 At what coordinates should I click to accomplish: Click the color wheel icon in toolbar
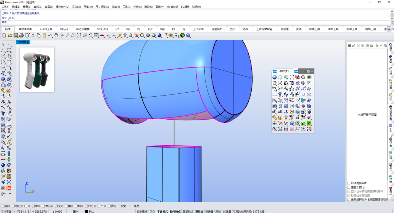coord(142,35)
